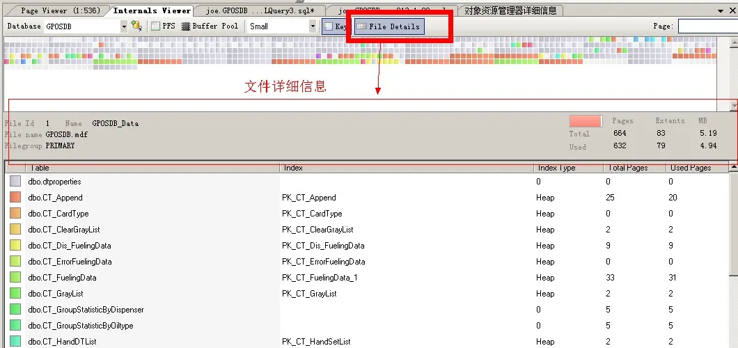The image size is (738, 348).
Task: Click the dbo.CT_HandDTList color swatch
Action: click(15, 341)
